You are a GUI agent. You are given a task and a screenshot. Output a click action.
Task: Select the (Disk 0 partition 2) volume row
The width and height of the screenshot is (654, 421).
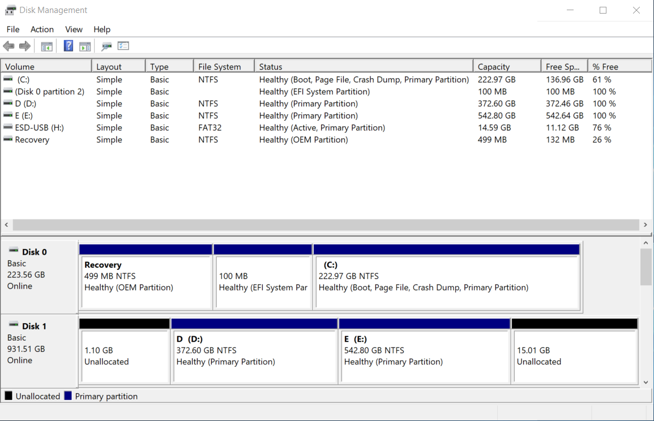click(326, 91)
